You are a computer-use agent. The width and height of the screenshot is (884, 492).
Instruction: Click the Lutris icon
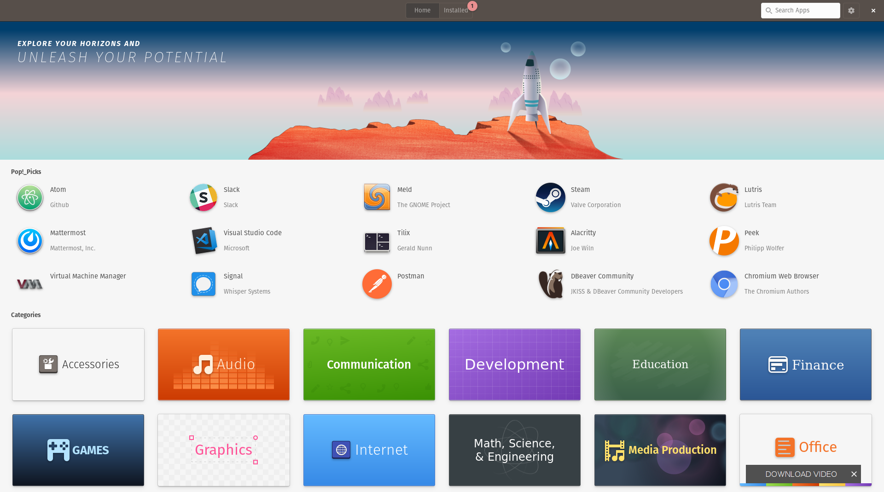[724, 197]
